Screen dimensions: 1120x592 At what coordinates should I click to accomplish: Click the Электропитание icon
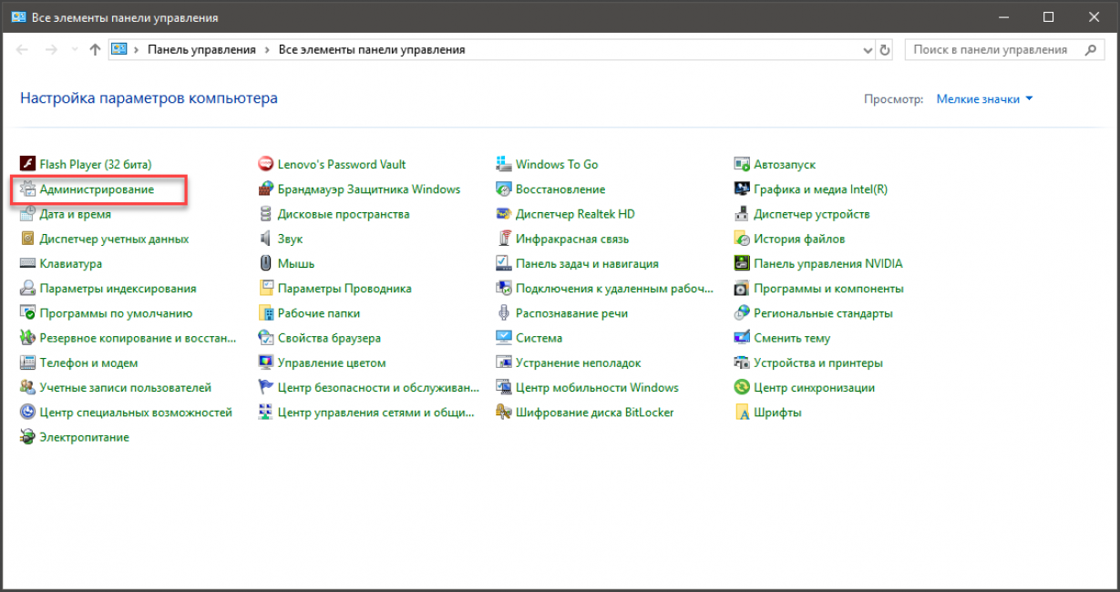click(x=27, y=437)
